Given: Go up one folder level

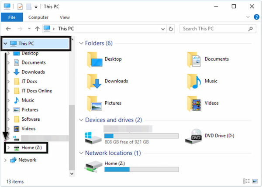Looking at the screenshot, I should pyautogui.click(x=38, y=29).
